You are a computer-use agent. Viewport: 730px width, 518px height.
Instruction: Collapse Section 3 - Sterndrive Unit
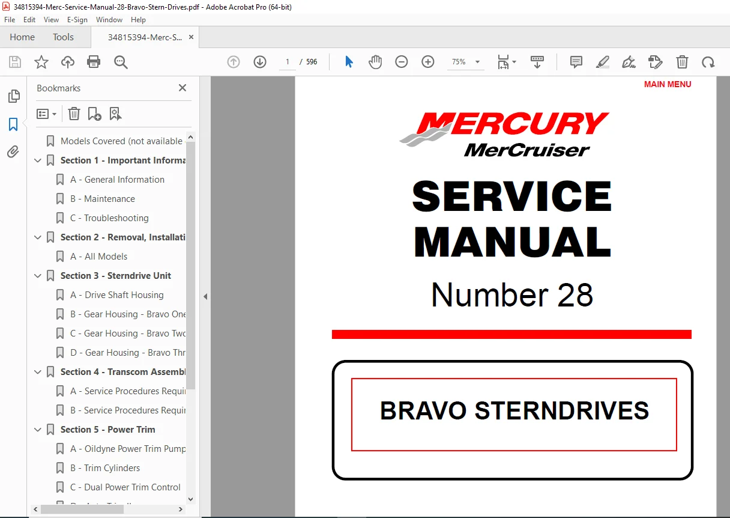coord(38,276)
